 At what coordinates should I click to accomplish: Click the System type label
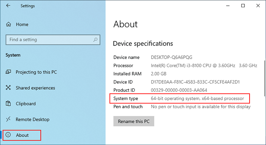126,98
